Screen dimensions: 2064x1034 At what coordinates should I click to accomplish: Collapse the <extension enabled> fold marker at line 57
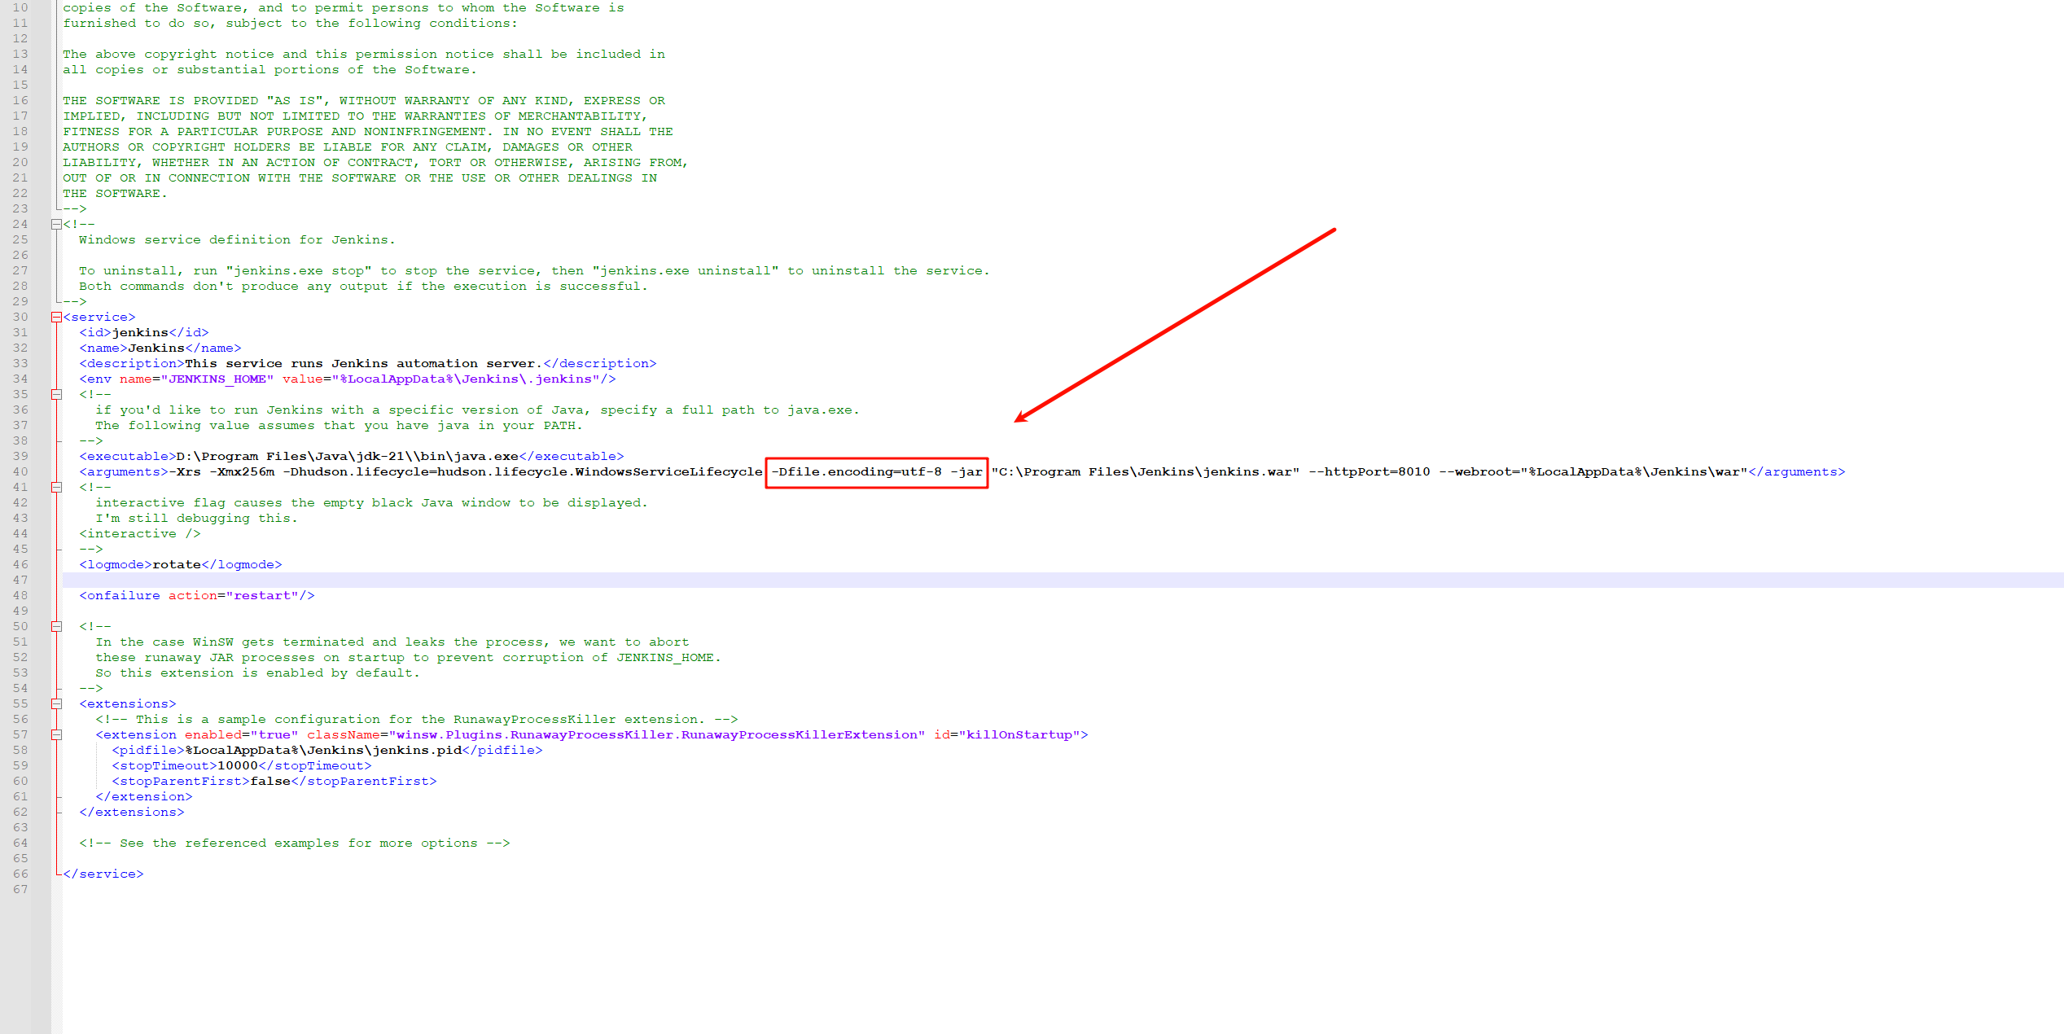tap(56, 735)
